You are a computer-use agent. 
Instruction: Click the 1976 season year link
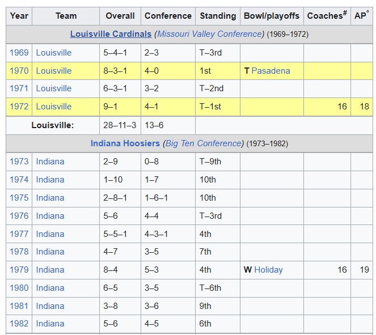coord(19,215)
